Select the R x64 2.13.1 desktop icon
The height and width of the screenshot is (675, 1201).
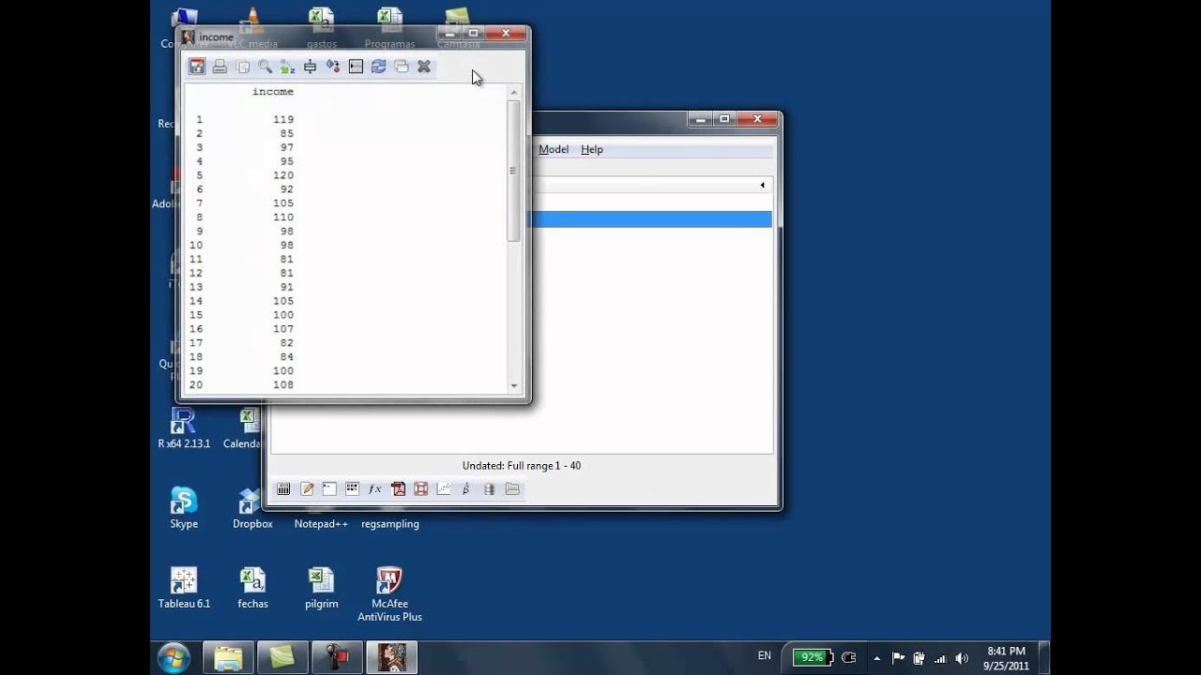(x=184, y=428)
